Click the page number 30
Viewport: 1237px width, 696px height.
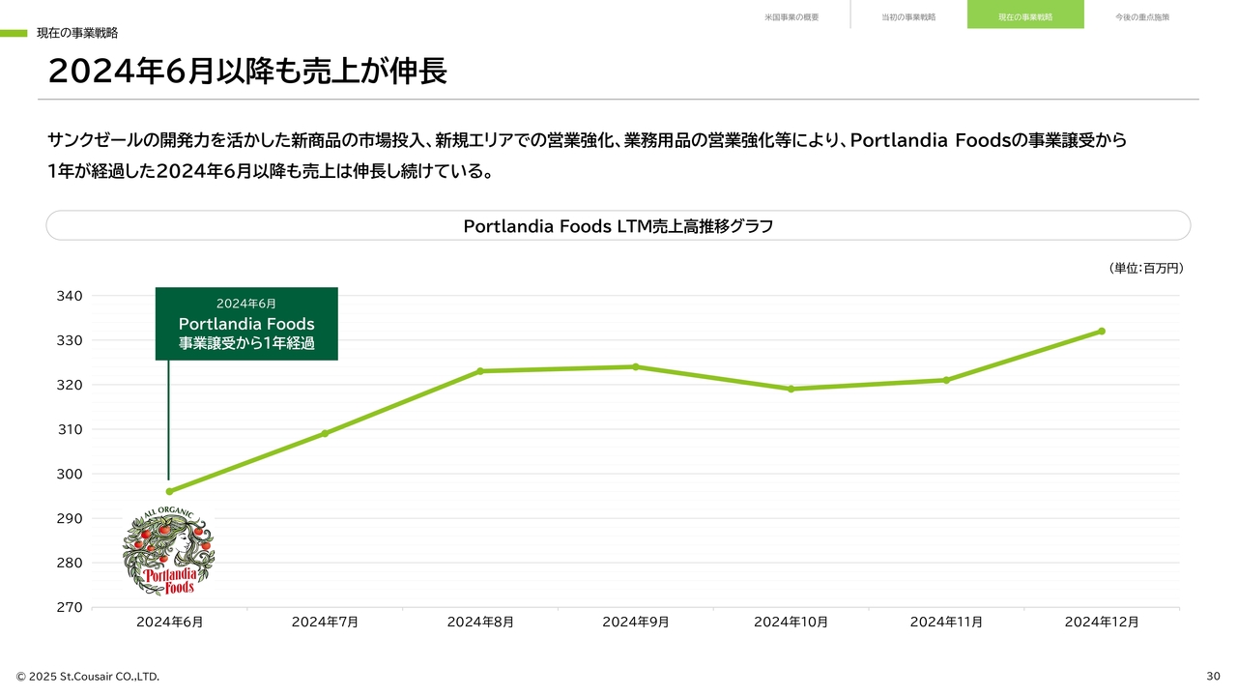[1214, 676]
